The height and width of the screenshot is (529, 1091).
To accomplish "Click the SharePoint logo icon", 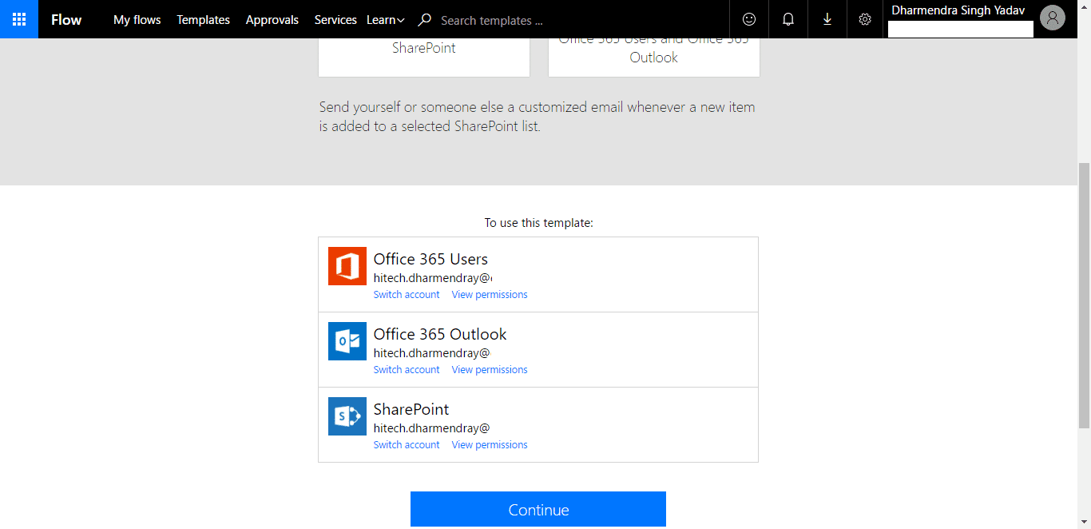I will (347, 416).
